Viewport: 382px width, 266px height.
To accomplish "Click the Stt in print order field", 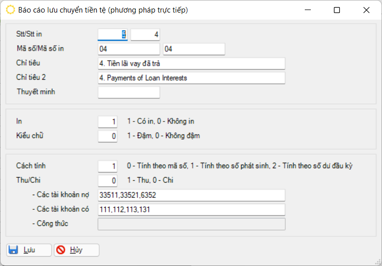I will 145,34.
